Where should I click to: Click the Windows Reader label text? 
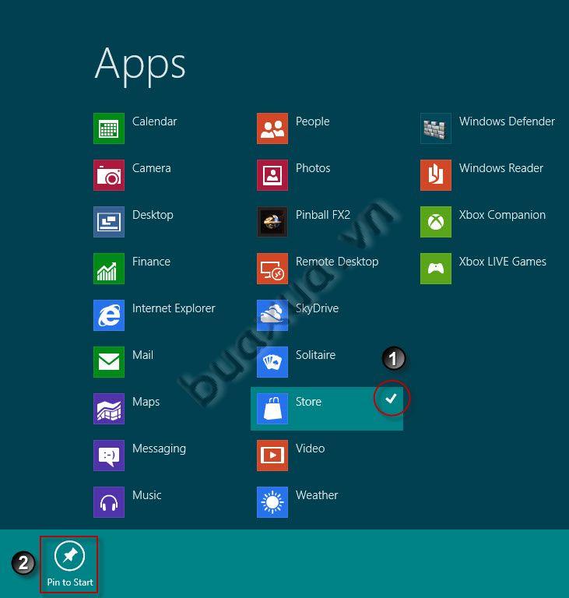(x=501, y=168)
